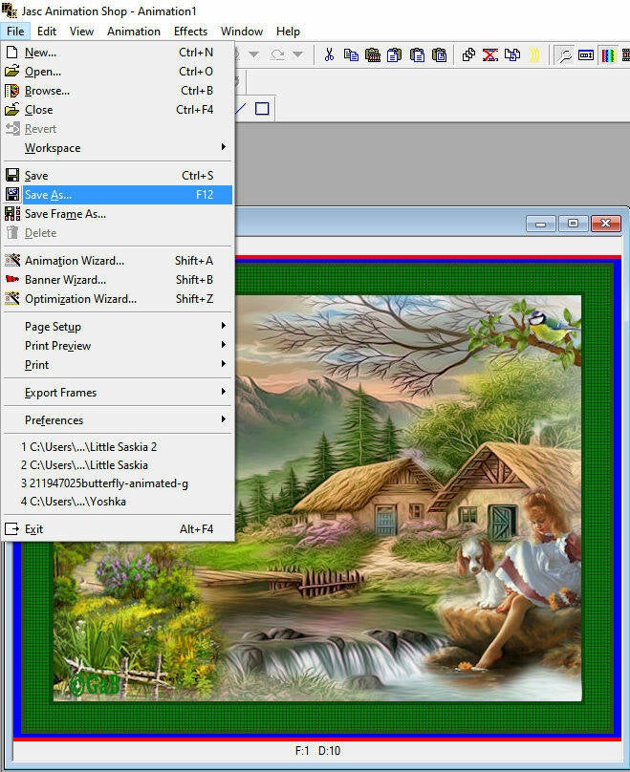Click Save in the File menu
This screenshot has width=630, height=772.
(x=118, y=175)
